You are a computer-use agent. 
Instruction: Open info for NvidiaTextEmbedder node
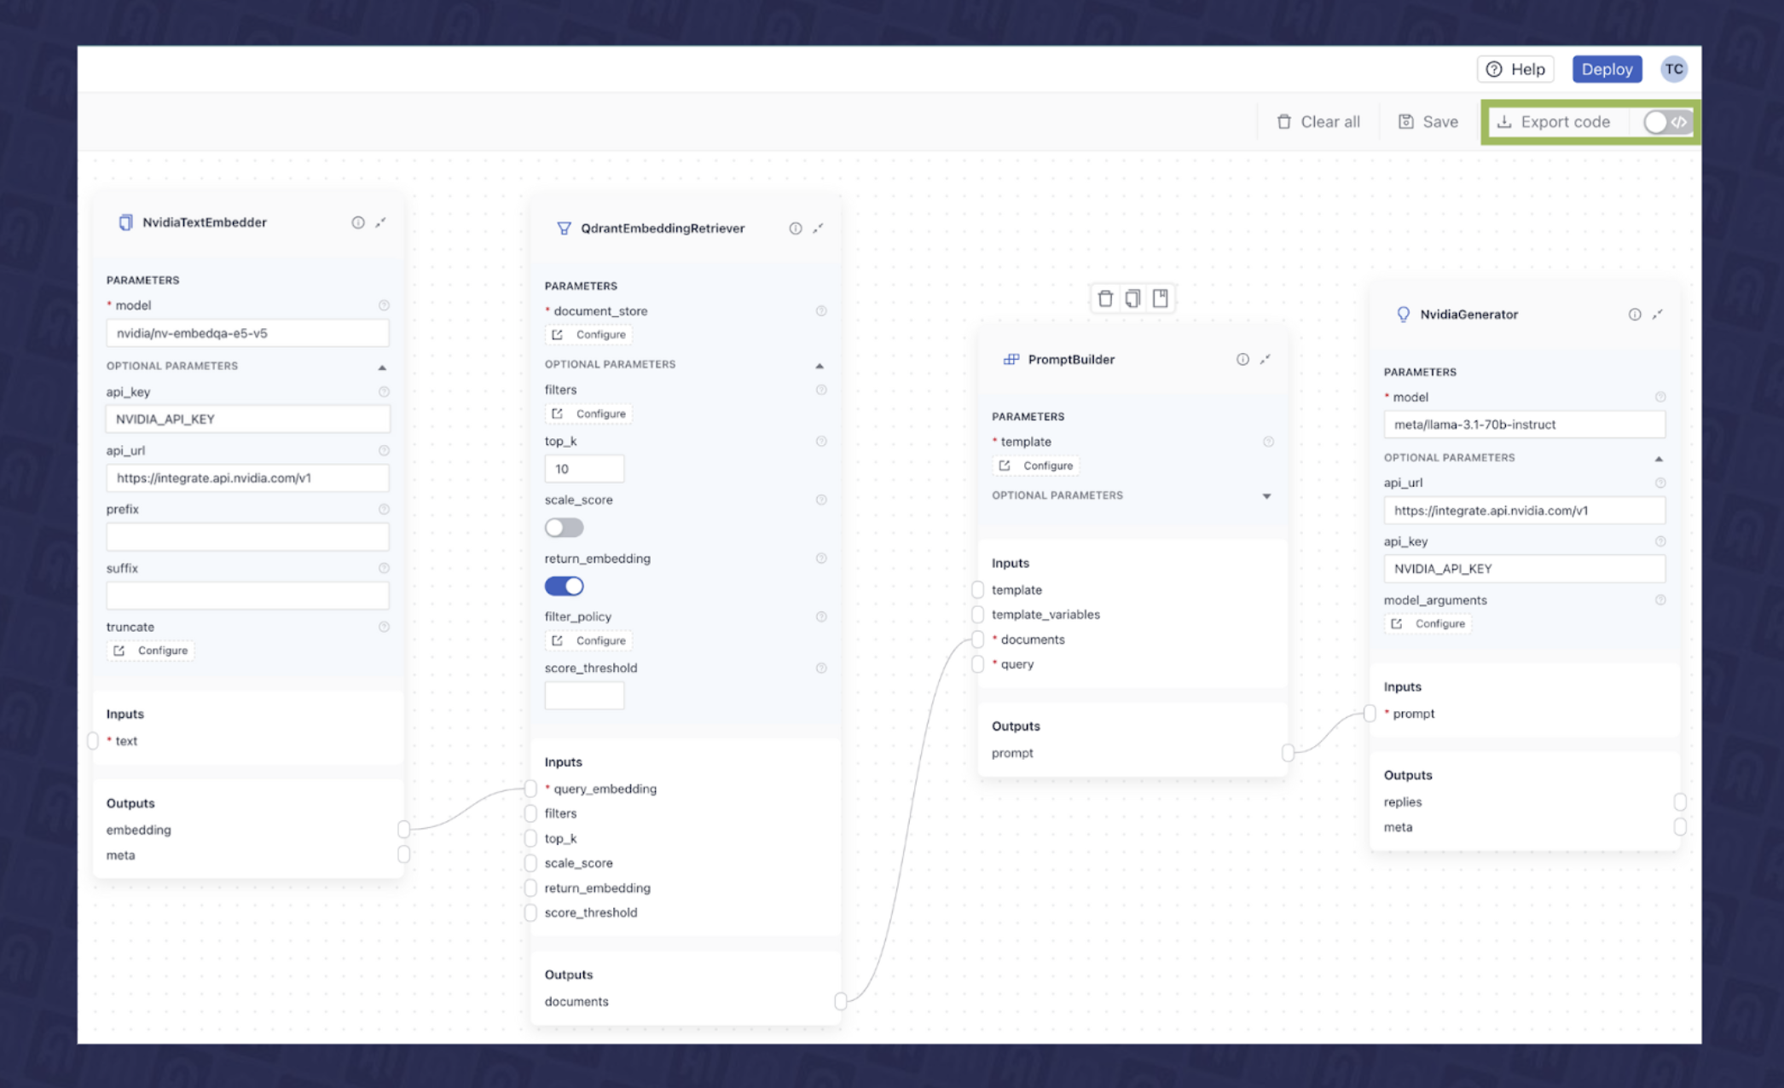[358, 223]
